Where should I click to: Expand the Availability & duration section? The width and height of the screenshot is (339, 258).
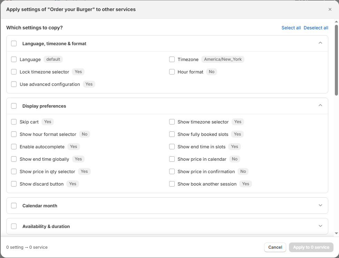click(x=320, y=226)
